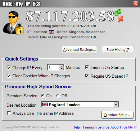Click the green change IP arrows icon
The image size is (140, 131).
coord(118,12)
